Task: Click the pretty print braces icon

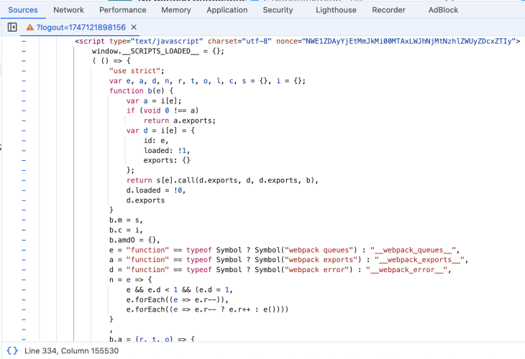Action: tap(12, 350)
